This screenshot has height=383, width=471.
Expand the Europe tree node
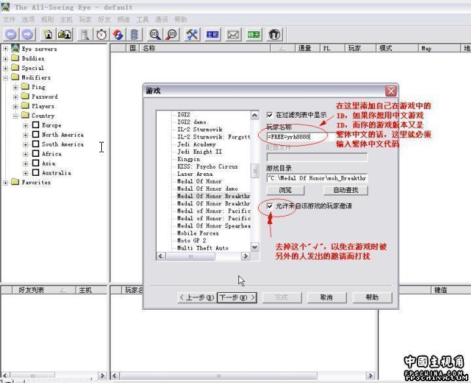pyautogui.click(x=26, y=125)
